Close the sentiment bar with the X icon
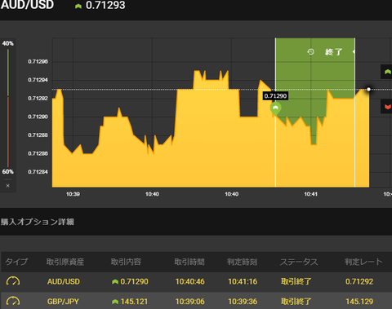Screen dimensions: 392x309 [8, 186]
